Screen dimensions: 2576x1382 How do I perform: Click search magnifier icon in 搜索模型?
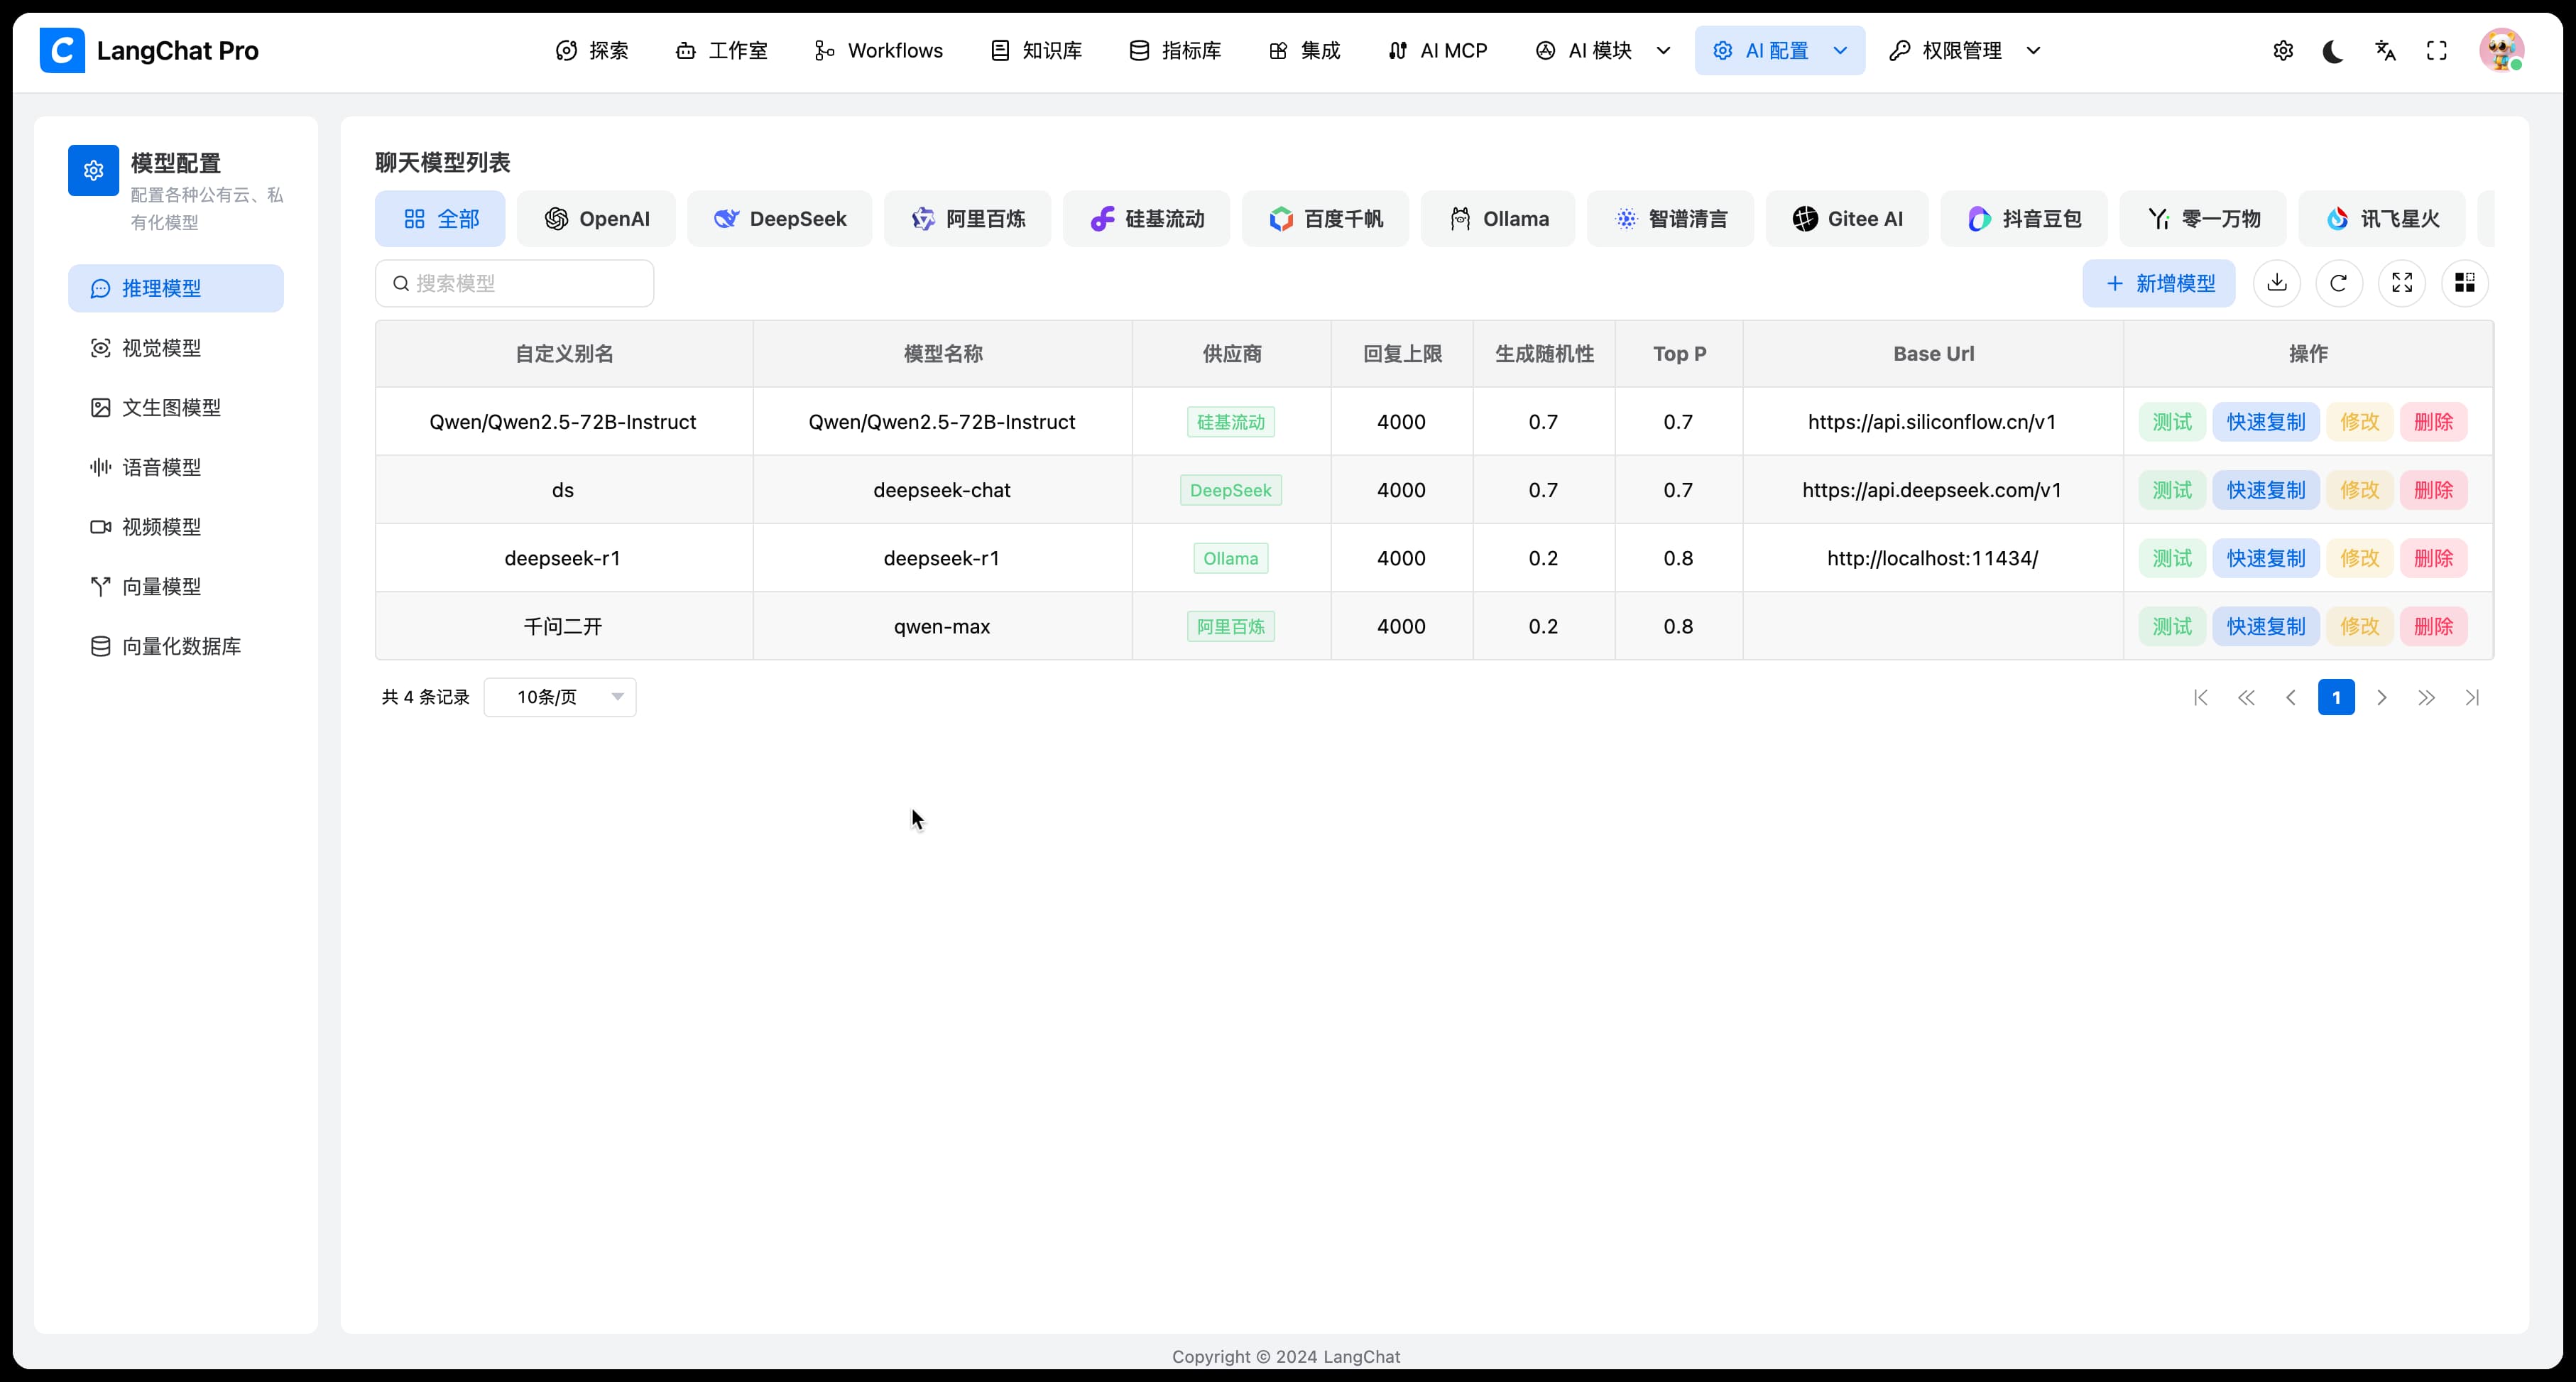pyautogui.click(x=401, y=284)
